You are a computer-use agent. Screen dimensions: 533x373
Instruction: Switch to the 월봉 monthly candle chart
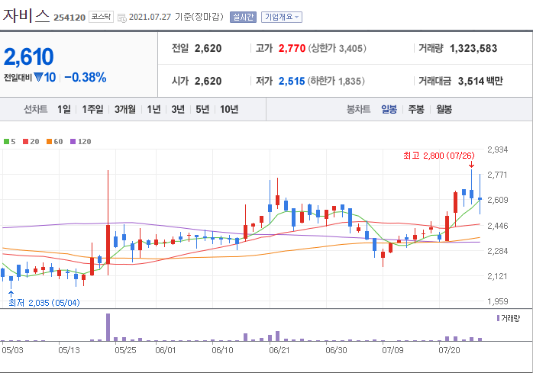[x=444, y=109]
